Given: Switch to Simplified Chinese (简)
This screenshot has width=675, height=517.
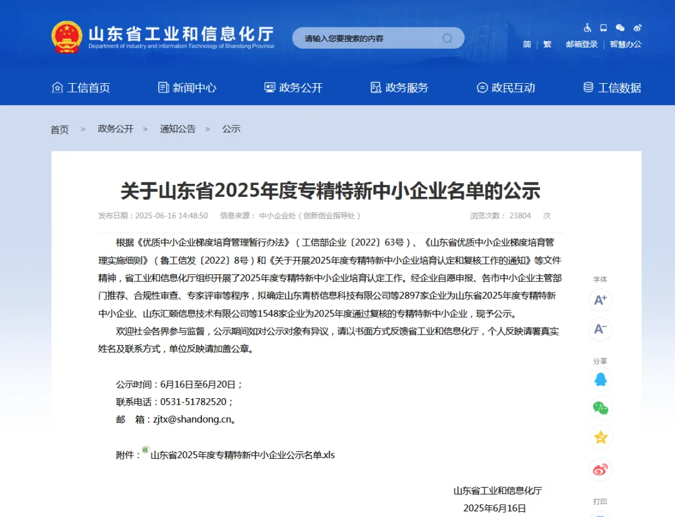Looking at the screenshot, I should 527,44.
